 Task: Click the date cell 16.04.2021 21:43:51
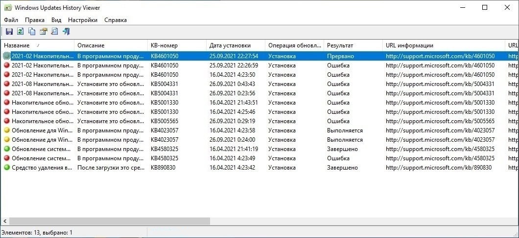[234, 103]
